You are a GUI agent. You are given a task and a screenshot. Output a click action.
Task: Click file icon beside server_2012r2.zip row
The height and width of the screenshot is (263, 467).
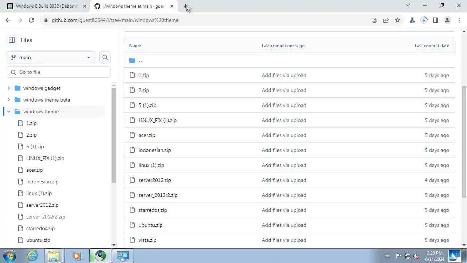tap(132, 195)
